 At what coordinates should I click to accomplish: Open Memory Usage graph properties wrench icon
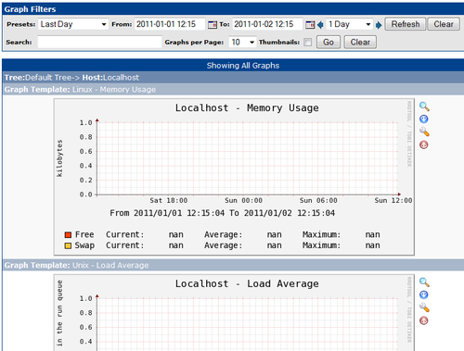tap(424, 132)
